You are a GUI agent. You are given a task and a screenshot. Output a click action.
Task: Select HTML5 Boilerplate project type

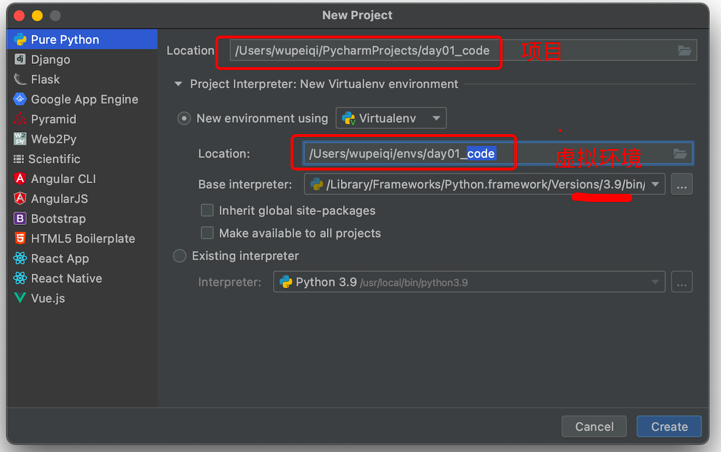point(83,239)
